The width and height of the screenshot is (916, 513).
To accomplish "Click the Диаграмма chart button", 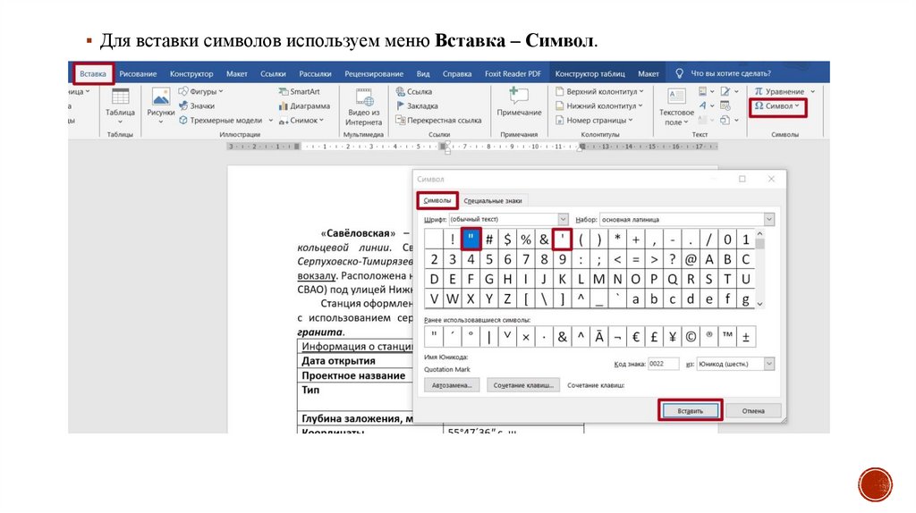I will pyautogui.click(x=304, y=106).
